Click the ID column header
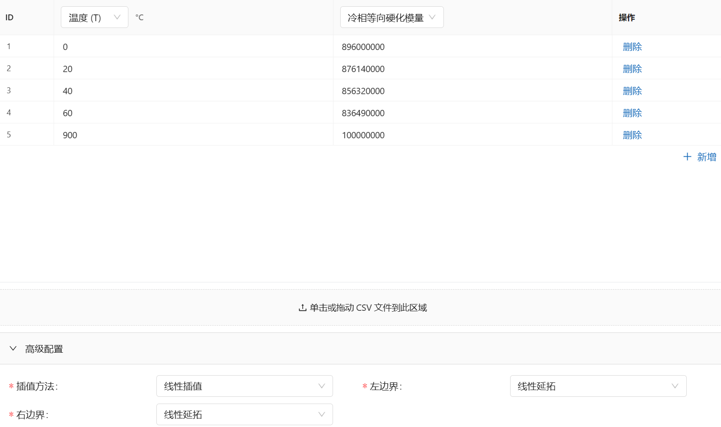 pyautogui.click(x=9, y=18)
